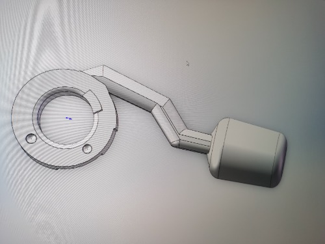This screenshot has width=325, height=244.
Task: Click the short stem joining arm to knob
Action: coord(195,141)
